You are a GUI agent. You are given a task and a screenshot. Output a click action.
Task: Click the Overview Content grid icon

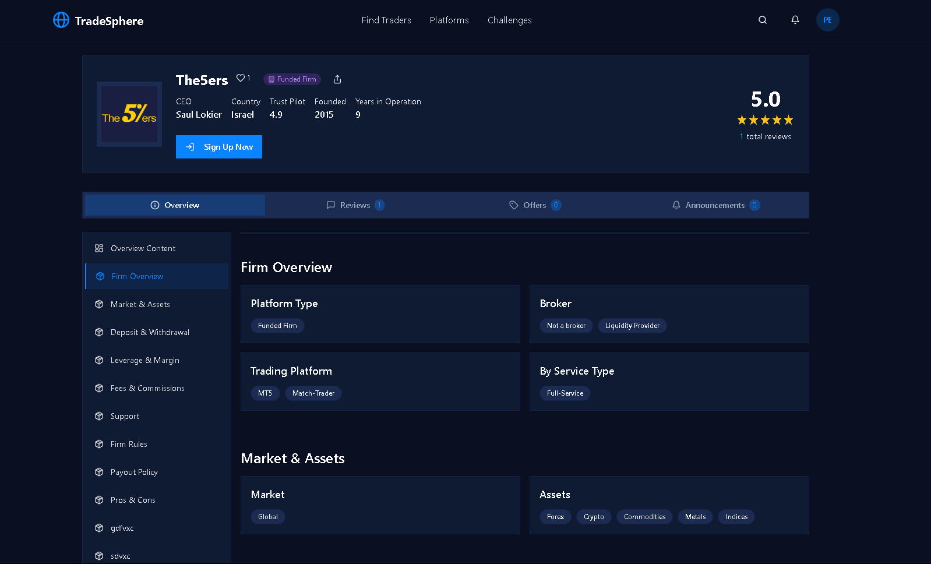(99, 248)
